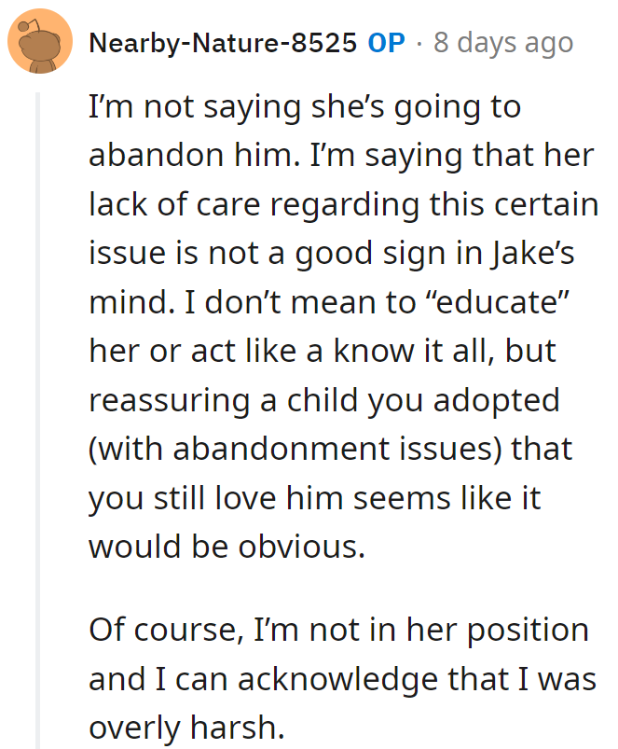Click the Nearby-Nature-8525 avatar icon

pos(40,42)
